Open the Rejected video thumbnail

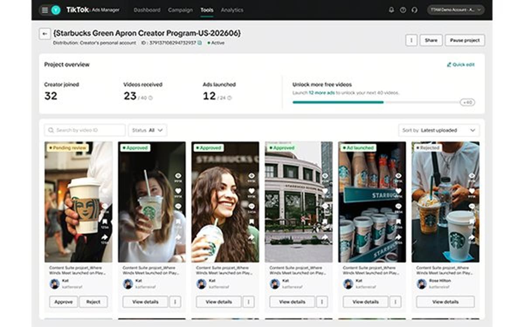445,202
